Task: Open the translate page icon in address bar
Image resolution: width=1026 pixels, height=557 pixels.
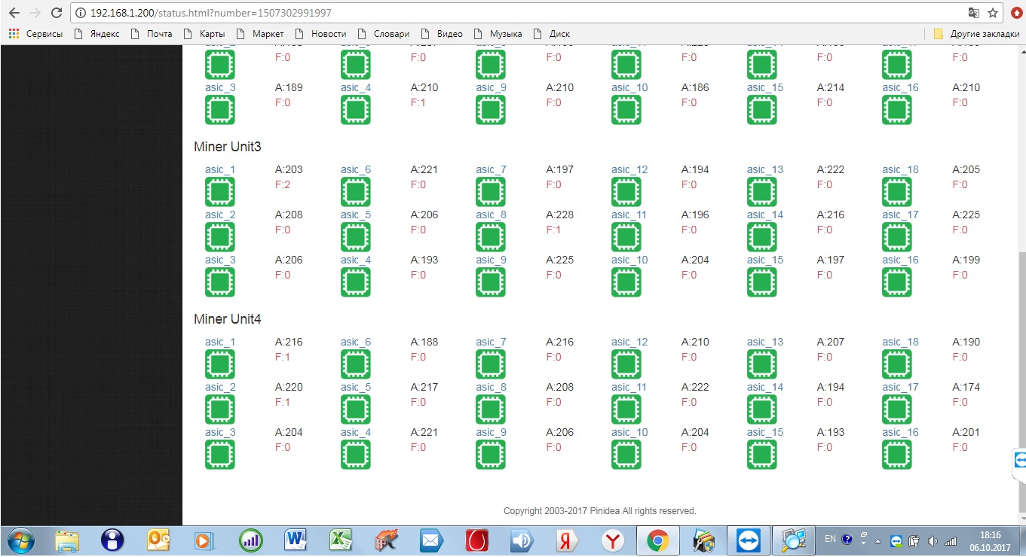Action: click(x=973, y=13)
